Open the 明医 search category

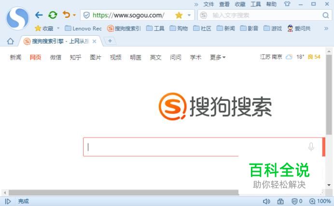click(x=136, y=57)
